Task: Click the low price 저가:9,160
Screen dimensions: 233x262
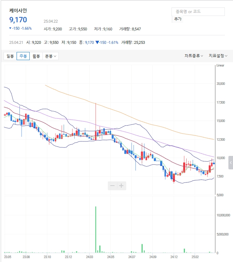Action: point(103,29)
